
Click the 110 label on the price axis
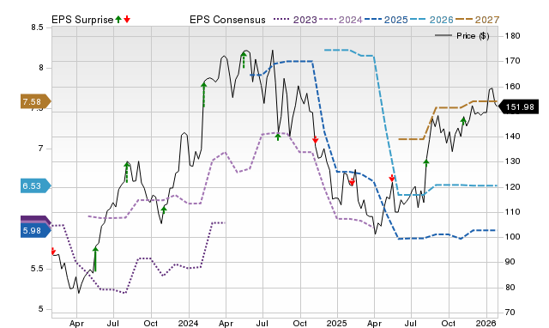click(513, 212)
